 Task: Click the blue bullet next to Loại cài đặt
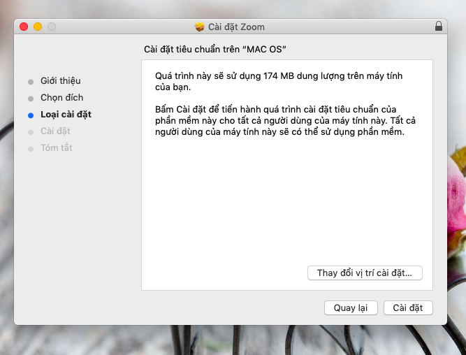pos(31,115)
